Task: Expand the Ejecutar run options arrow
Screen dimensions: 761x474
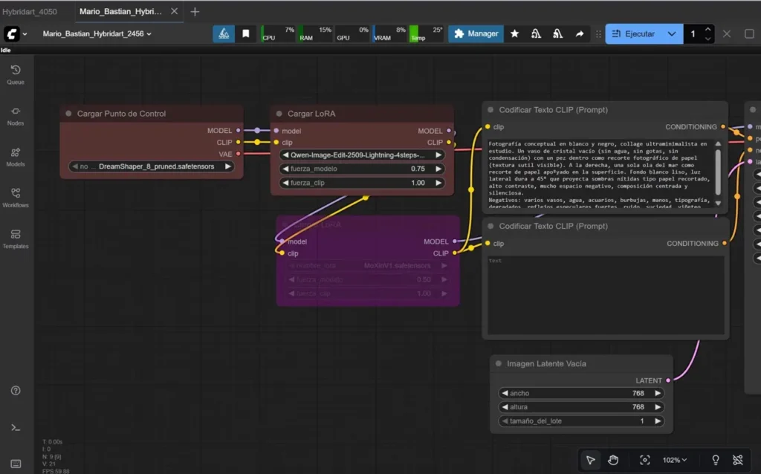Action: (672, 34)
